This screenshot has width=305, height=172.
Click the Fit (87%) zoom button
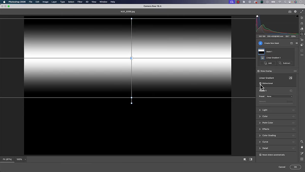coord(7,159)
